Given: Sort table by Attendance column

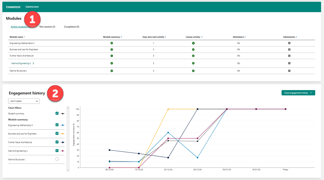Looking at the screenshot, I should pyautogui.click(x=245, y=37).
